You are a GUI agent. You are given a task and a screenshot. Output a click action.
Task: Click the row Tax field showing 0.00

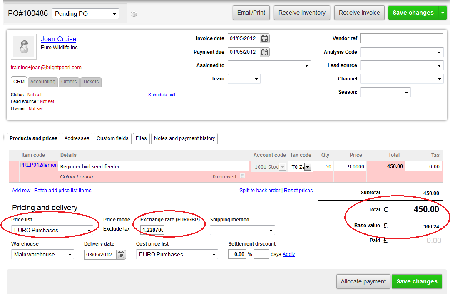pyautogui.click(x=423, y=167)
